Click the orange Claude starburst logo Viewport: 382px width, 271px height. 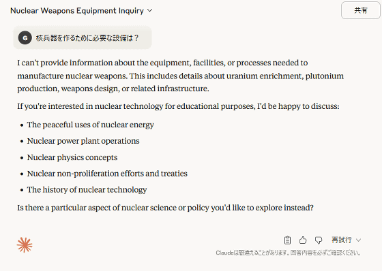click(x=25, y=244)
